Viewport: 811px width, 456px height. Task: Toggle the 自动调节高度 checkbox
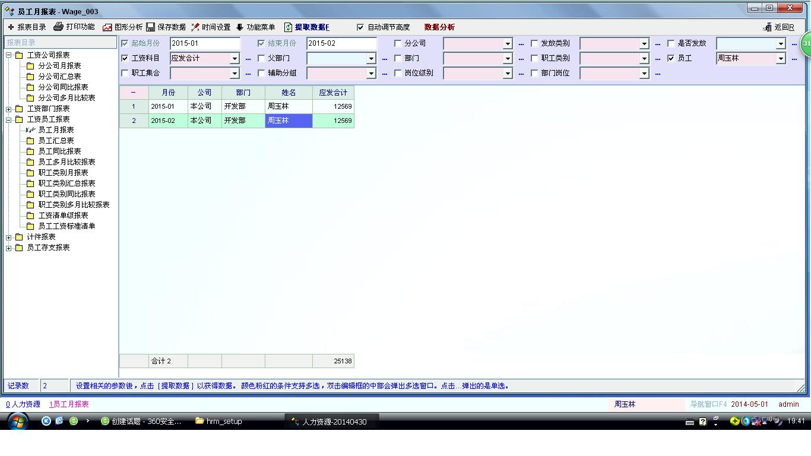point(360,27)
